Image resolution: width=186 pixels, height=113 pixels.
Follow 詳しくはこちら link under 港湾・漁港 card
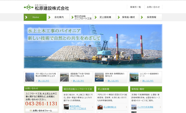click(113, 81)
